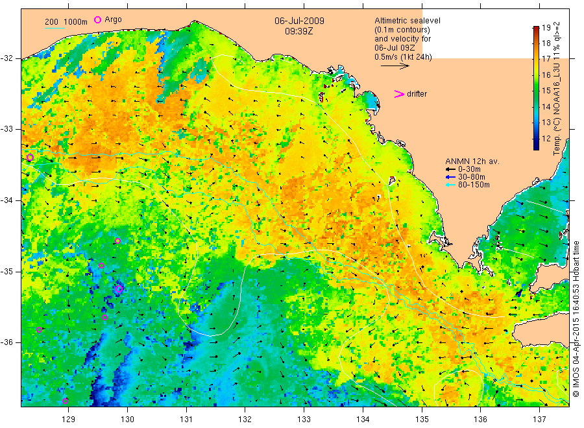The width and height of the screenshot is (584, 428).
Task: Click the dark red top of the color bar
Action: (537, 29)
